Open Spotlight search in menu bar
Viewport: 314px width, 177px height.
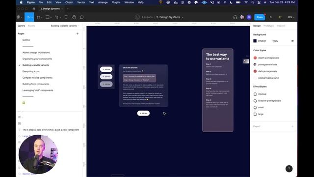[253, 2]
